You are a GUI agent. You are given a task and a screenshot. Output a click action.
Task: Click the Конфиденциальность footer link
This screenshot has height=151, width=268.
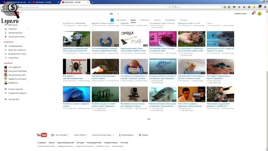[x=65, y=146]
